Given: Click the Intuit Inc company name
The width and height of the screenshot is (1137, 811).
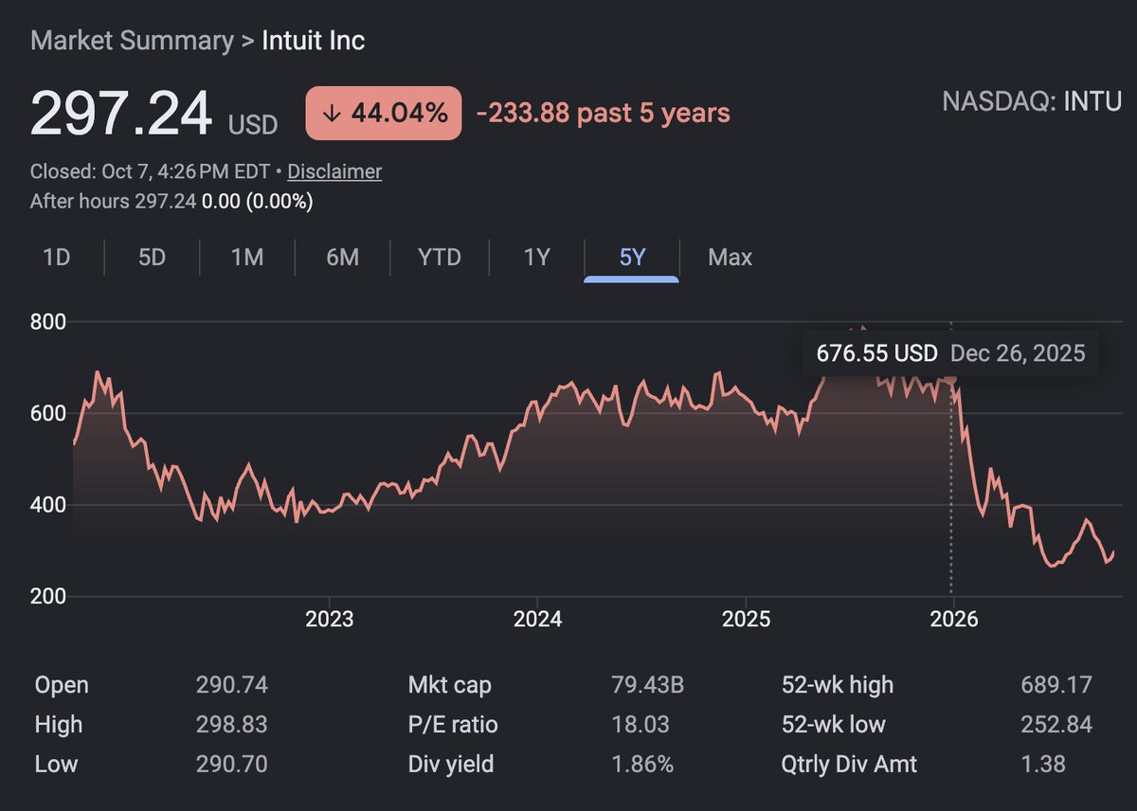Looking at the screenshot, I should click(x=314, y=41).
